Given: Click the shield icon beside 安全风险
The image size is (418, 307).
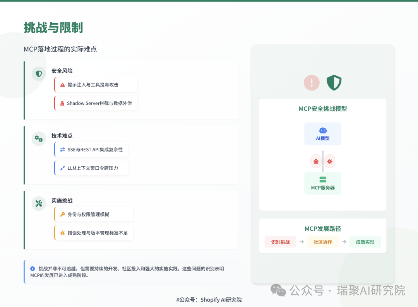Looking at the screenshot, I should 39,74.
